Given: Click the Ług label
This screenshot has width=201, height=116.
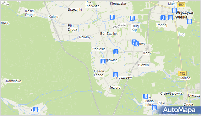Looking at the screenshot, I should tap(182, 34).
